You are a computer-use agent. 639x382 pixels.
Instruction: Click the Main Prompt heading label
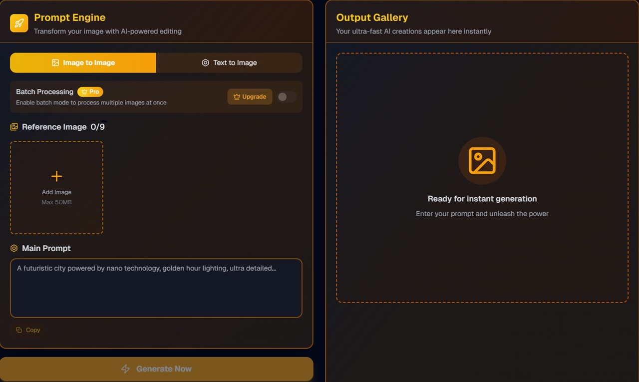[46, 248]
